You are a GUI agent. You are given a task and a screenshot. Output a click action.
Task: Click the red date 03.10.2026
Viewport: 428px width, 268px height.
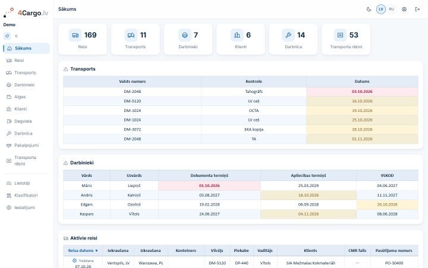[x=362, y=92]
